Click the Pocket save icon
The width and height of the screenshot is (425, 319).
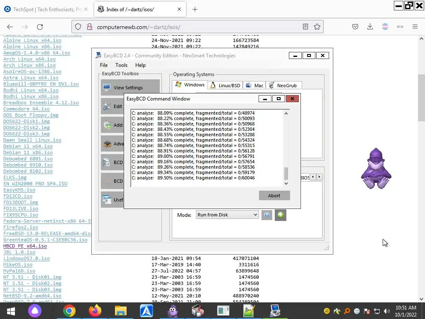pos(355,27)
